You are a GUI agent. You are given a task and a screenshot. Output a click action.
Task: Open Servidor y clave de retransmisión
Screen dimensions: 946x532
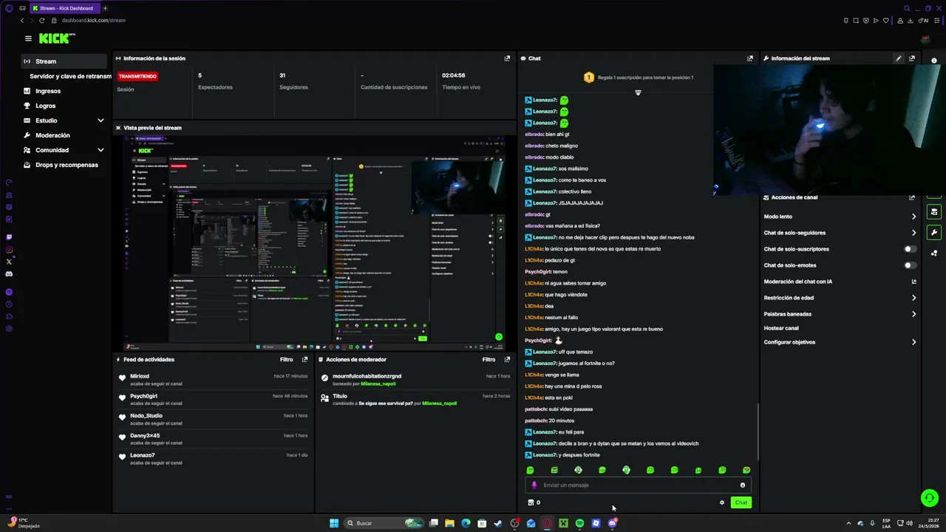click(70, 76)
